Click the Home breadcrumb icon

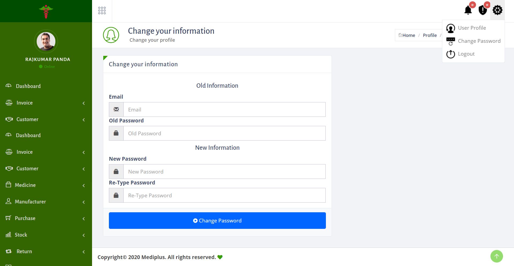coord(400,35)
